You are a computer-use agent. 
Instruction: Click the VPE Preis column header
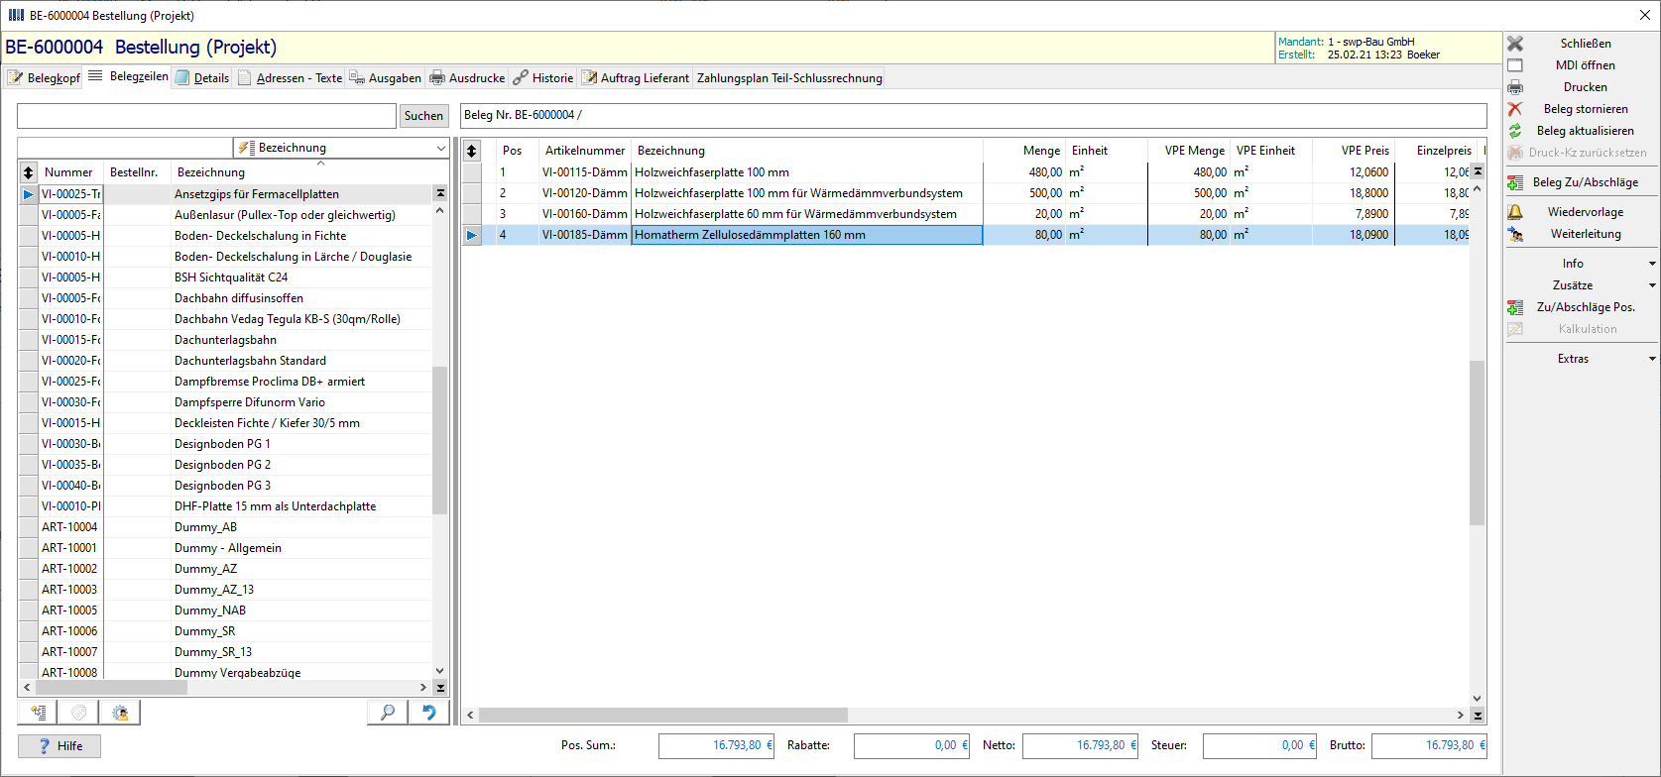pos(1353,151)
